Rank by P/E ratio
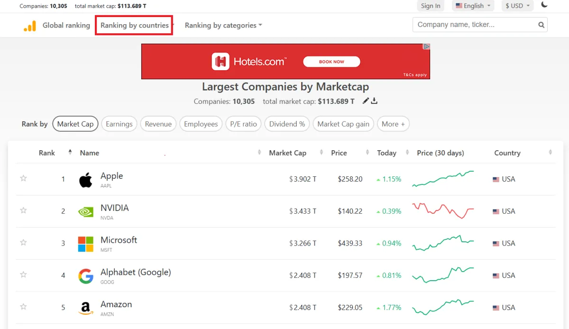Viewport: 569px width, 329px height. pyautogui.click(x=243, y=124)
